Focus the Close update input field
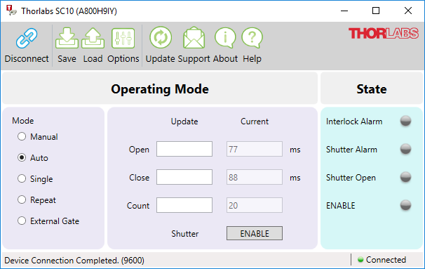 184,177
